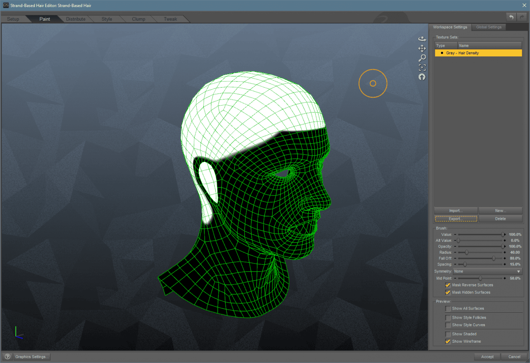530x363 pixels.
Task: Toggle Show Wireframe off
Action: point(448,341)
